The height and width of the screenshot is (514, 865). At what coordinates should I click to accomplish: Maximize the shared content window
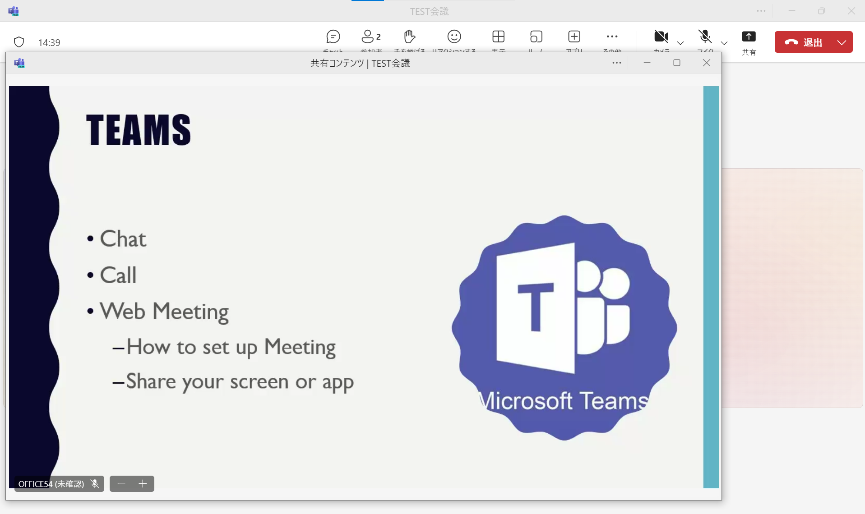click(x=677, y=63)
